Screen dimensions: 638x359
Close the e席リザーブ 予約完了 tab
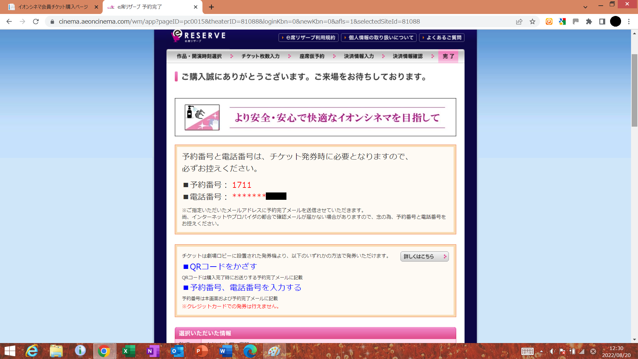(x=195, y=7)
